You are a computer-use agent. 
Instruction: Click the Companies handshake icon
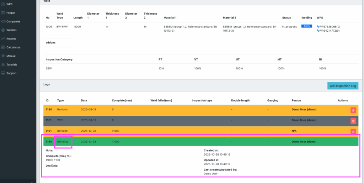pyautogui.click(x=3, y=21)
